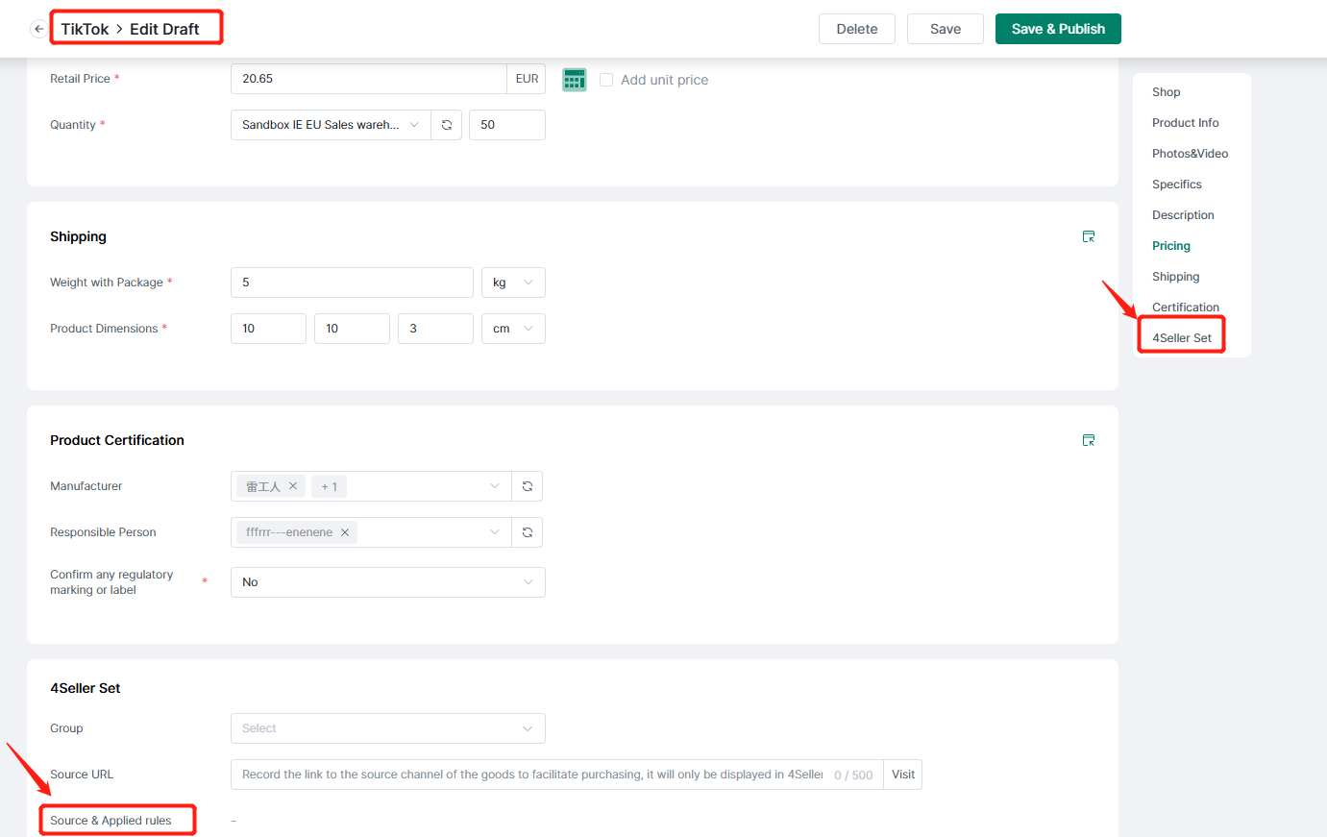Image resolution: width=1327 pixels, height=837 pixels.
Task: Refresh the warehouse list icon
Action: point(447,125)
